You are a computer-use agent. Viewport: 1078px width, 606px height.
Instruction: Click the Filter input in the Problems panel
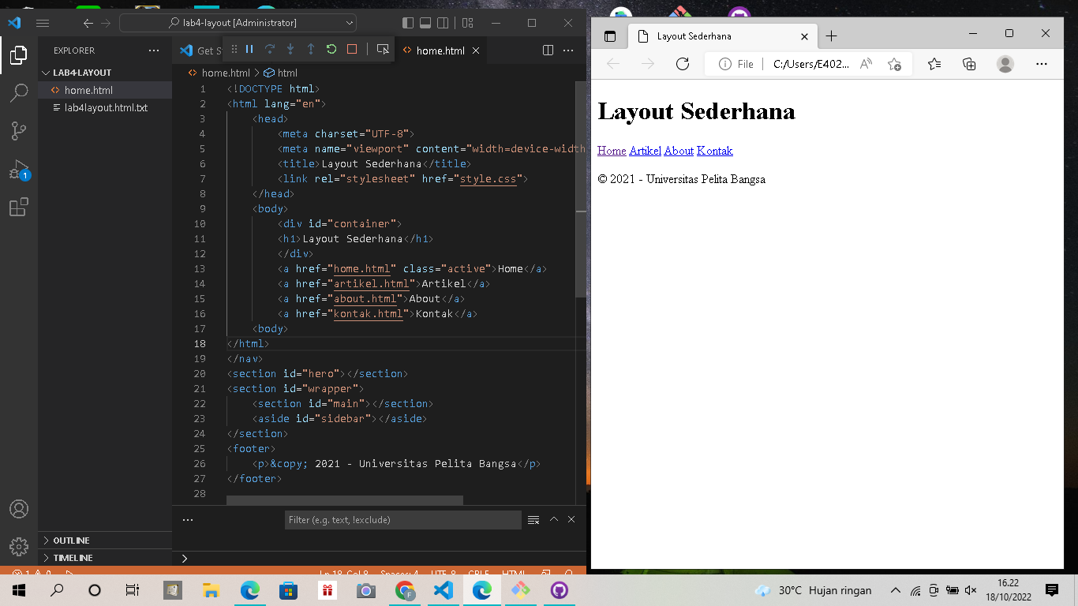(x=402, y=519)
